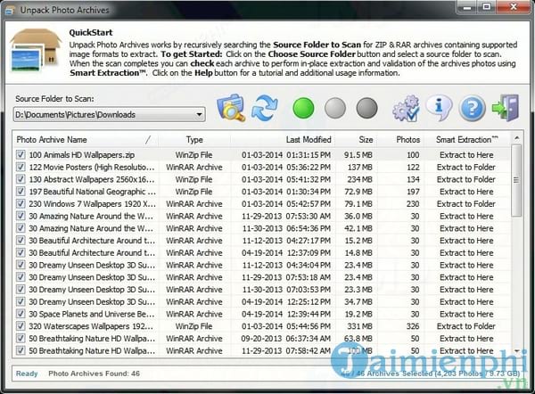Click the Smart Extraction column header

coord(465,140)
